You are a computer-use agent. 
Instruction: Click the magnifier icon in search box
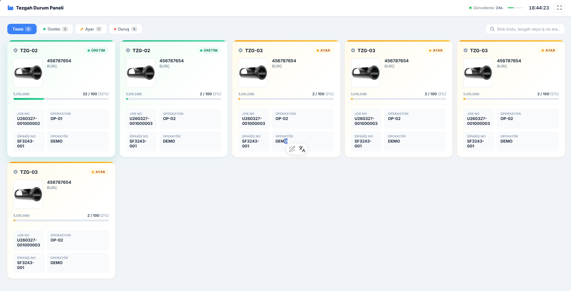[x=492, y=29]
